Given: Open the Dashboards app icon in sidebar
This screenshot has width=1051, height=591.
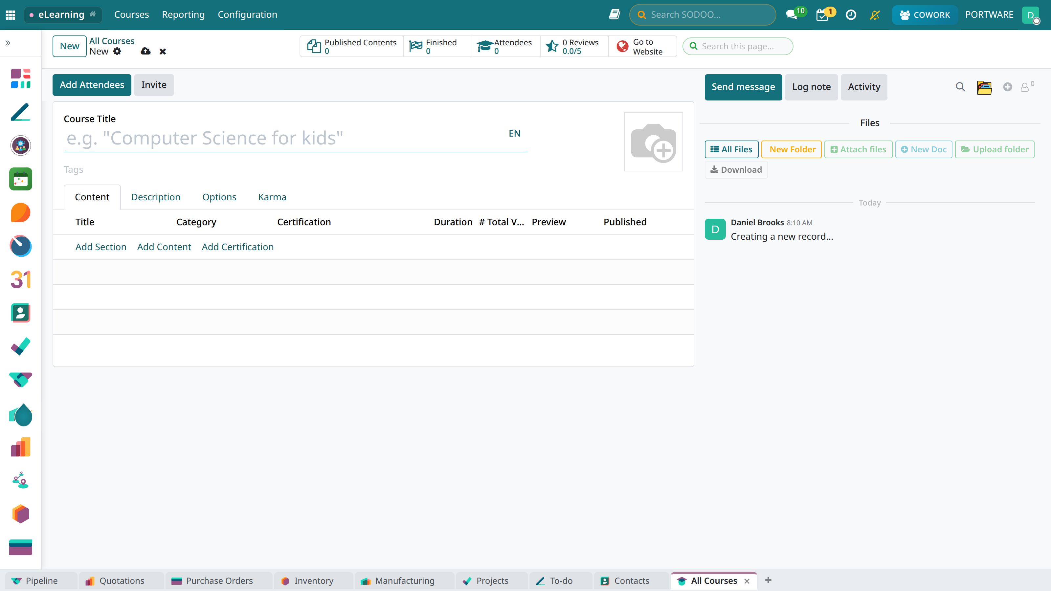Looking at the screenshot, I should coord(20,78).
